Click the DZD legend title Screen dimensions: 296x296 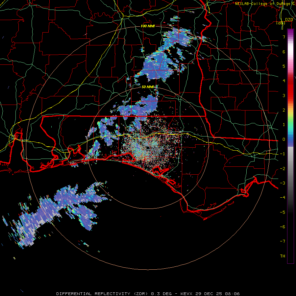point(289,20)
